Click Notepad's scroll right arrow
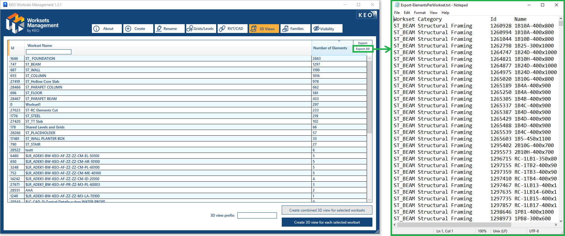This screenshot has width=565, height=236. (556, 225)
